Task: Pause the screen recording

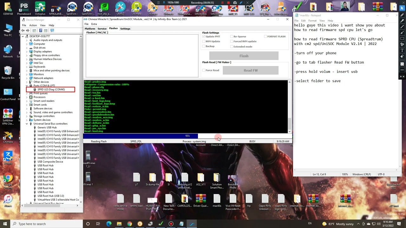Action: 222,3
